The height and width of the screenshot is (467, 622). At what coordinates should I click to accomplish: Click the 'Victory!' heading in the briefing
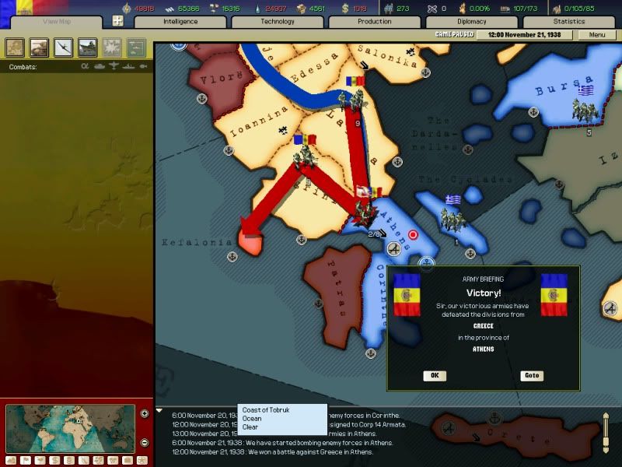click(x=484, y=293)
